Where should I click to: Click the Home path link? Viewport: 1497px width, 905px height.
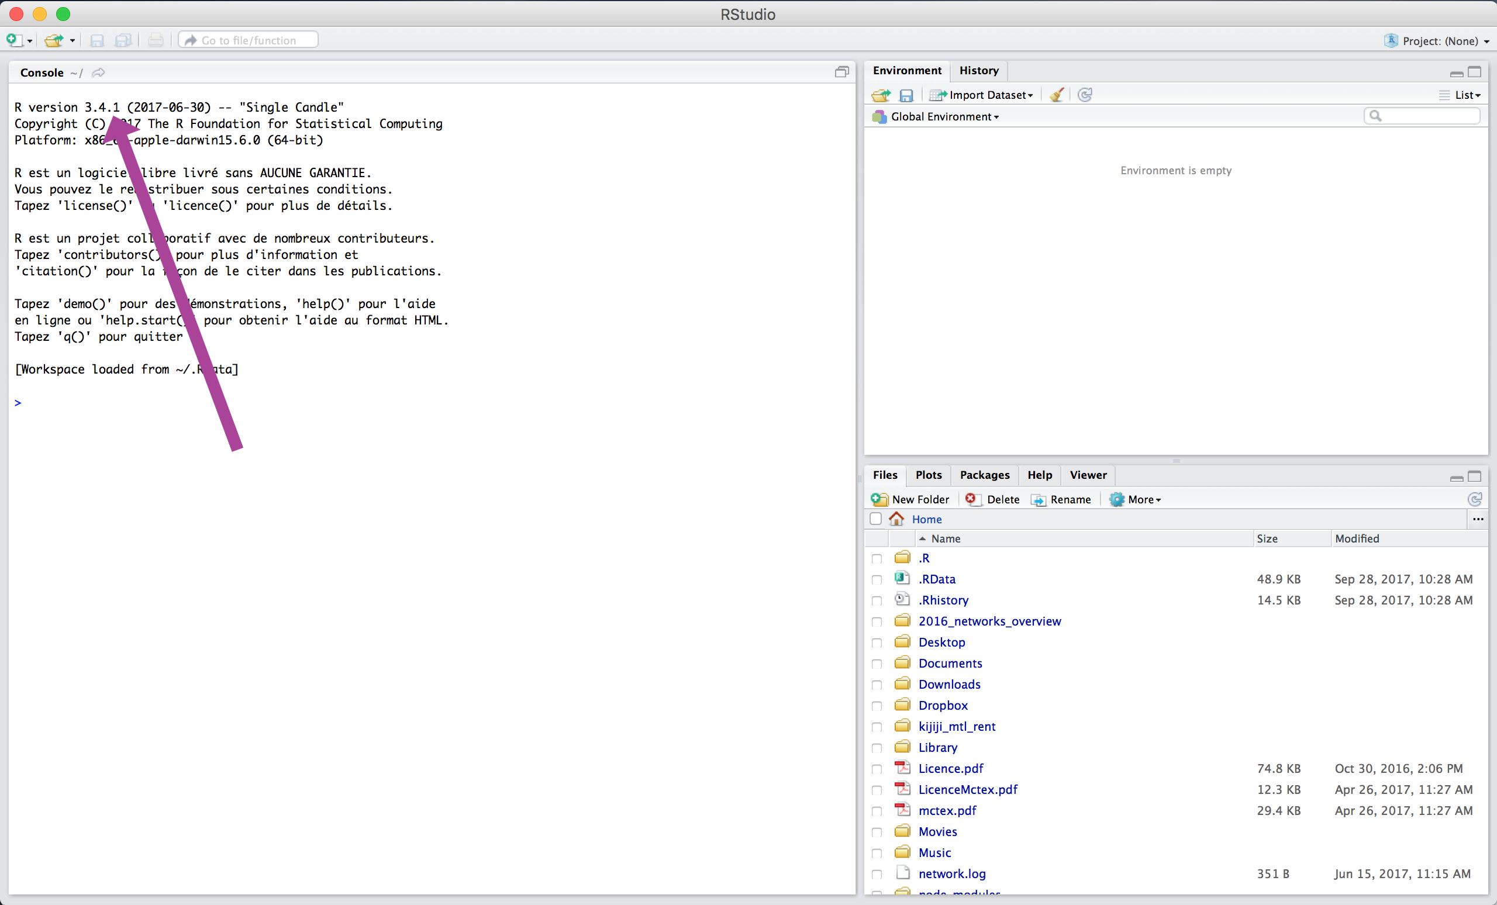pos(926,519)
